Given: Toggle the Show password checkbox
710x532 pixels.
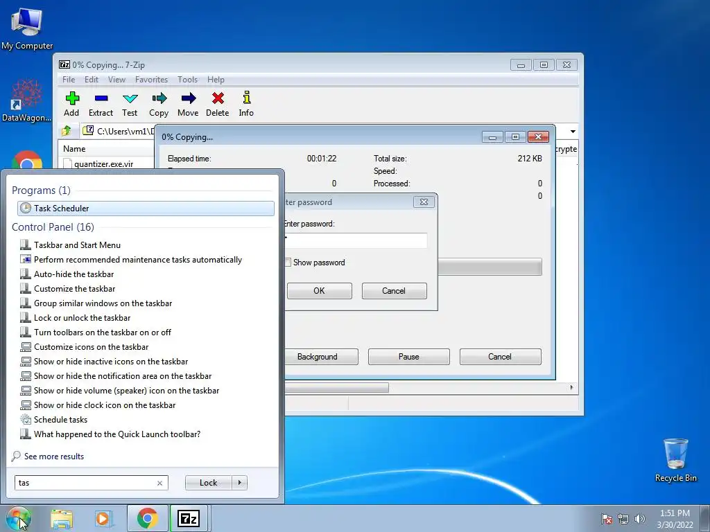Looking at the screenshot, I should tap(288, 263).
